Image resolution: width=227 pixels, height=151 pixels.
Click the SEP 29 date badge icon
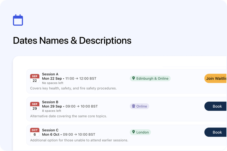(x=35, y=106)
